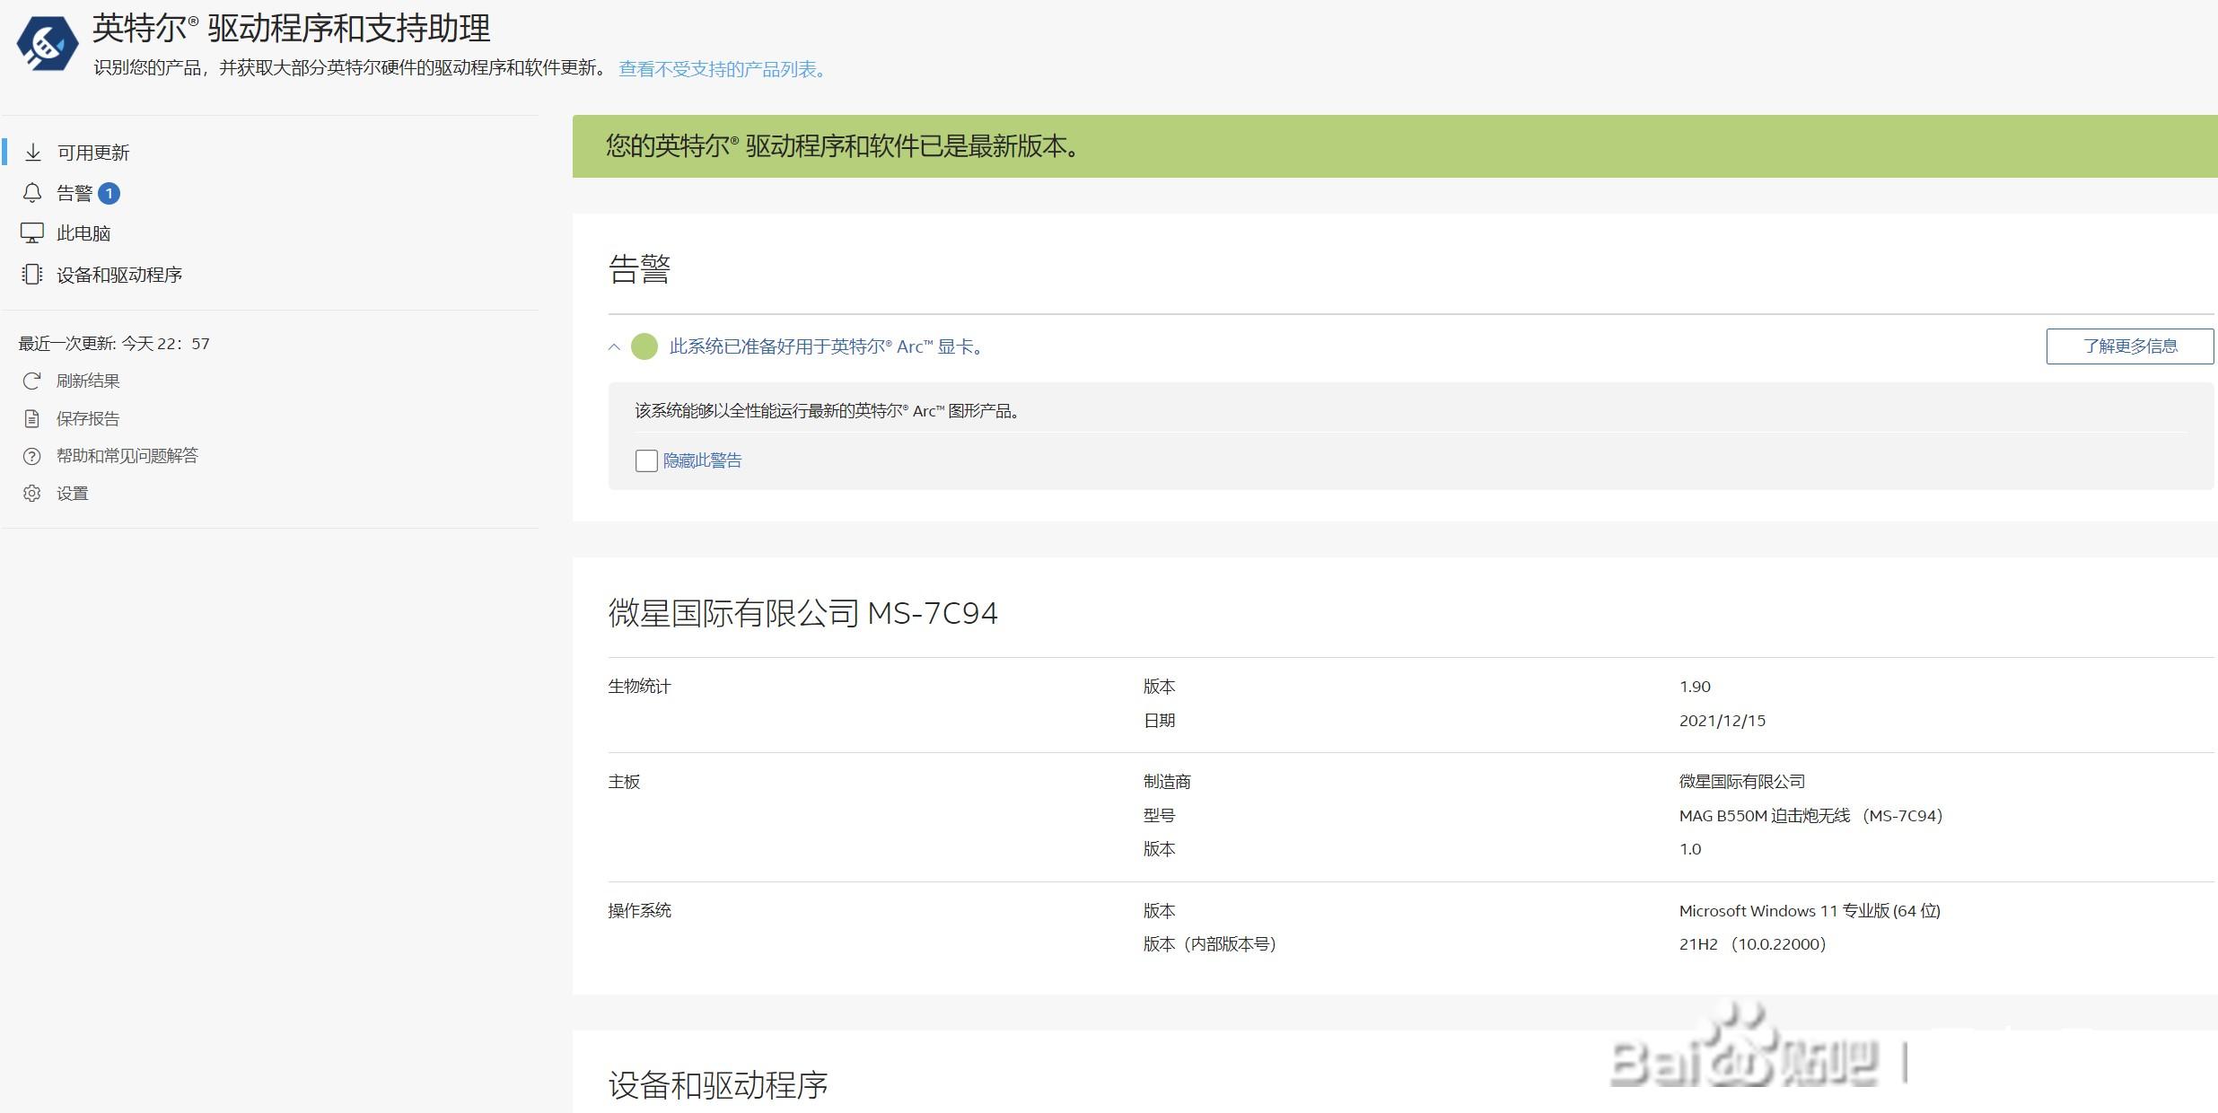Click the download arrow icon beside 可用更新
This screenshot has width=2218, height=1113.
point(33,153)
